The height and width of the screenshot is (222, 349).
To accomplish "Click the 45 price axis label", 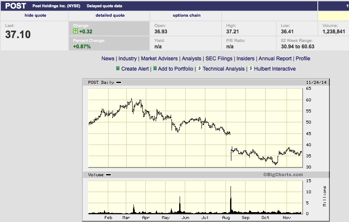I will pyautogui.click(x=308, y=133).
